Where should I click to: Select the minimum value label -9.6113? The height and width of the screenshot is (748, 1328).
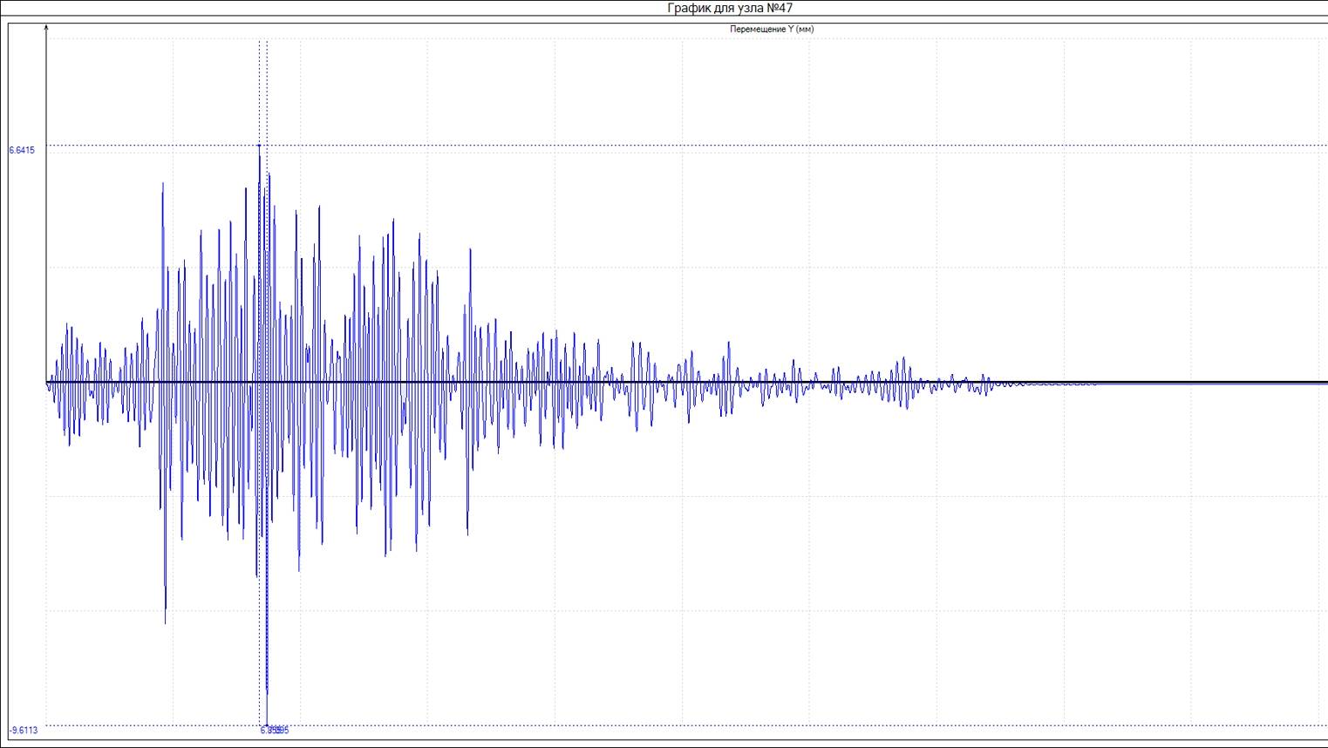tap(24, 731)
